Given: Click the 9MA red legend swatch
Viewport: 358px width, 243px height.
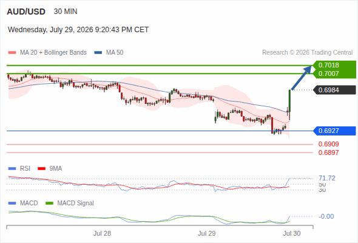Looking at the screenshot, I should [41, 169].
